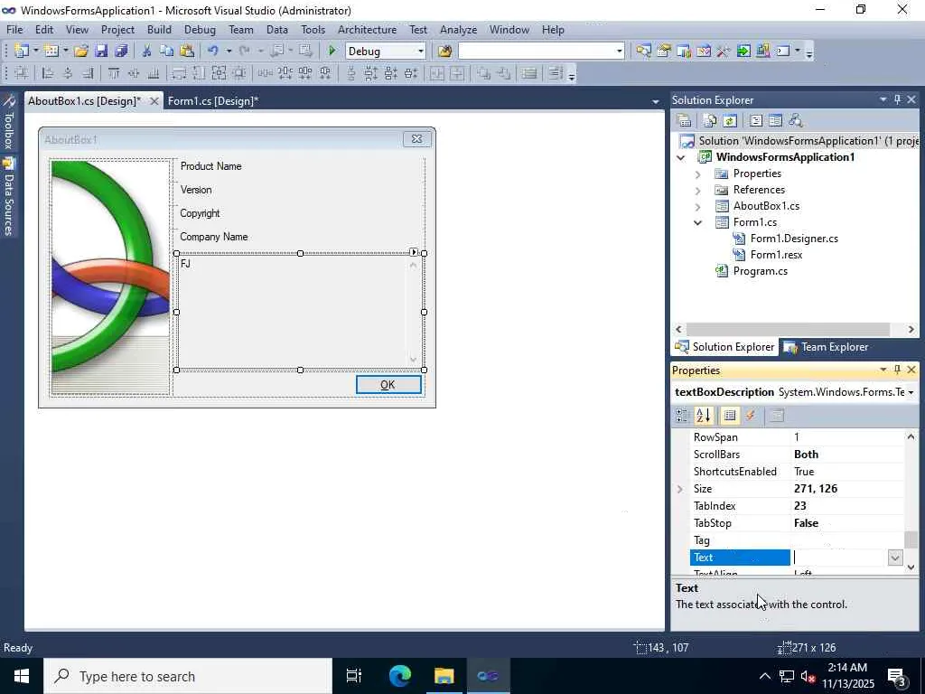Open the Build menu
The height and width of the screenshot is (694, 925).
click(x=159, y=30)
